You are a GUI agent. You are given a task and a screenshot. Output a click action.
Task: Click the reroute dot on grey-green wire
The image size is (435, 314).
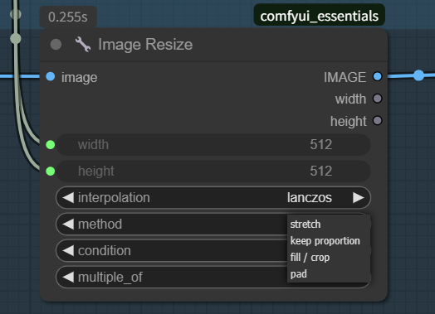coord(16,39)
